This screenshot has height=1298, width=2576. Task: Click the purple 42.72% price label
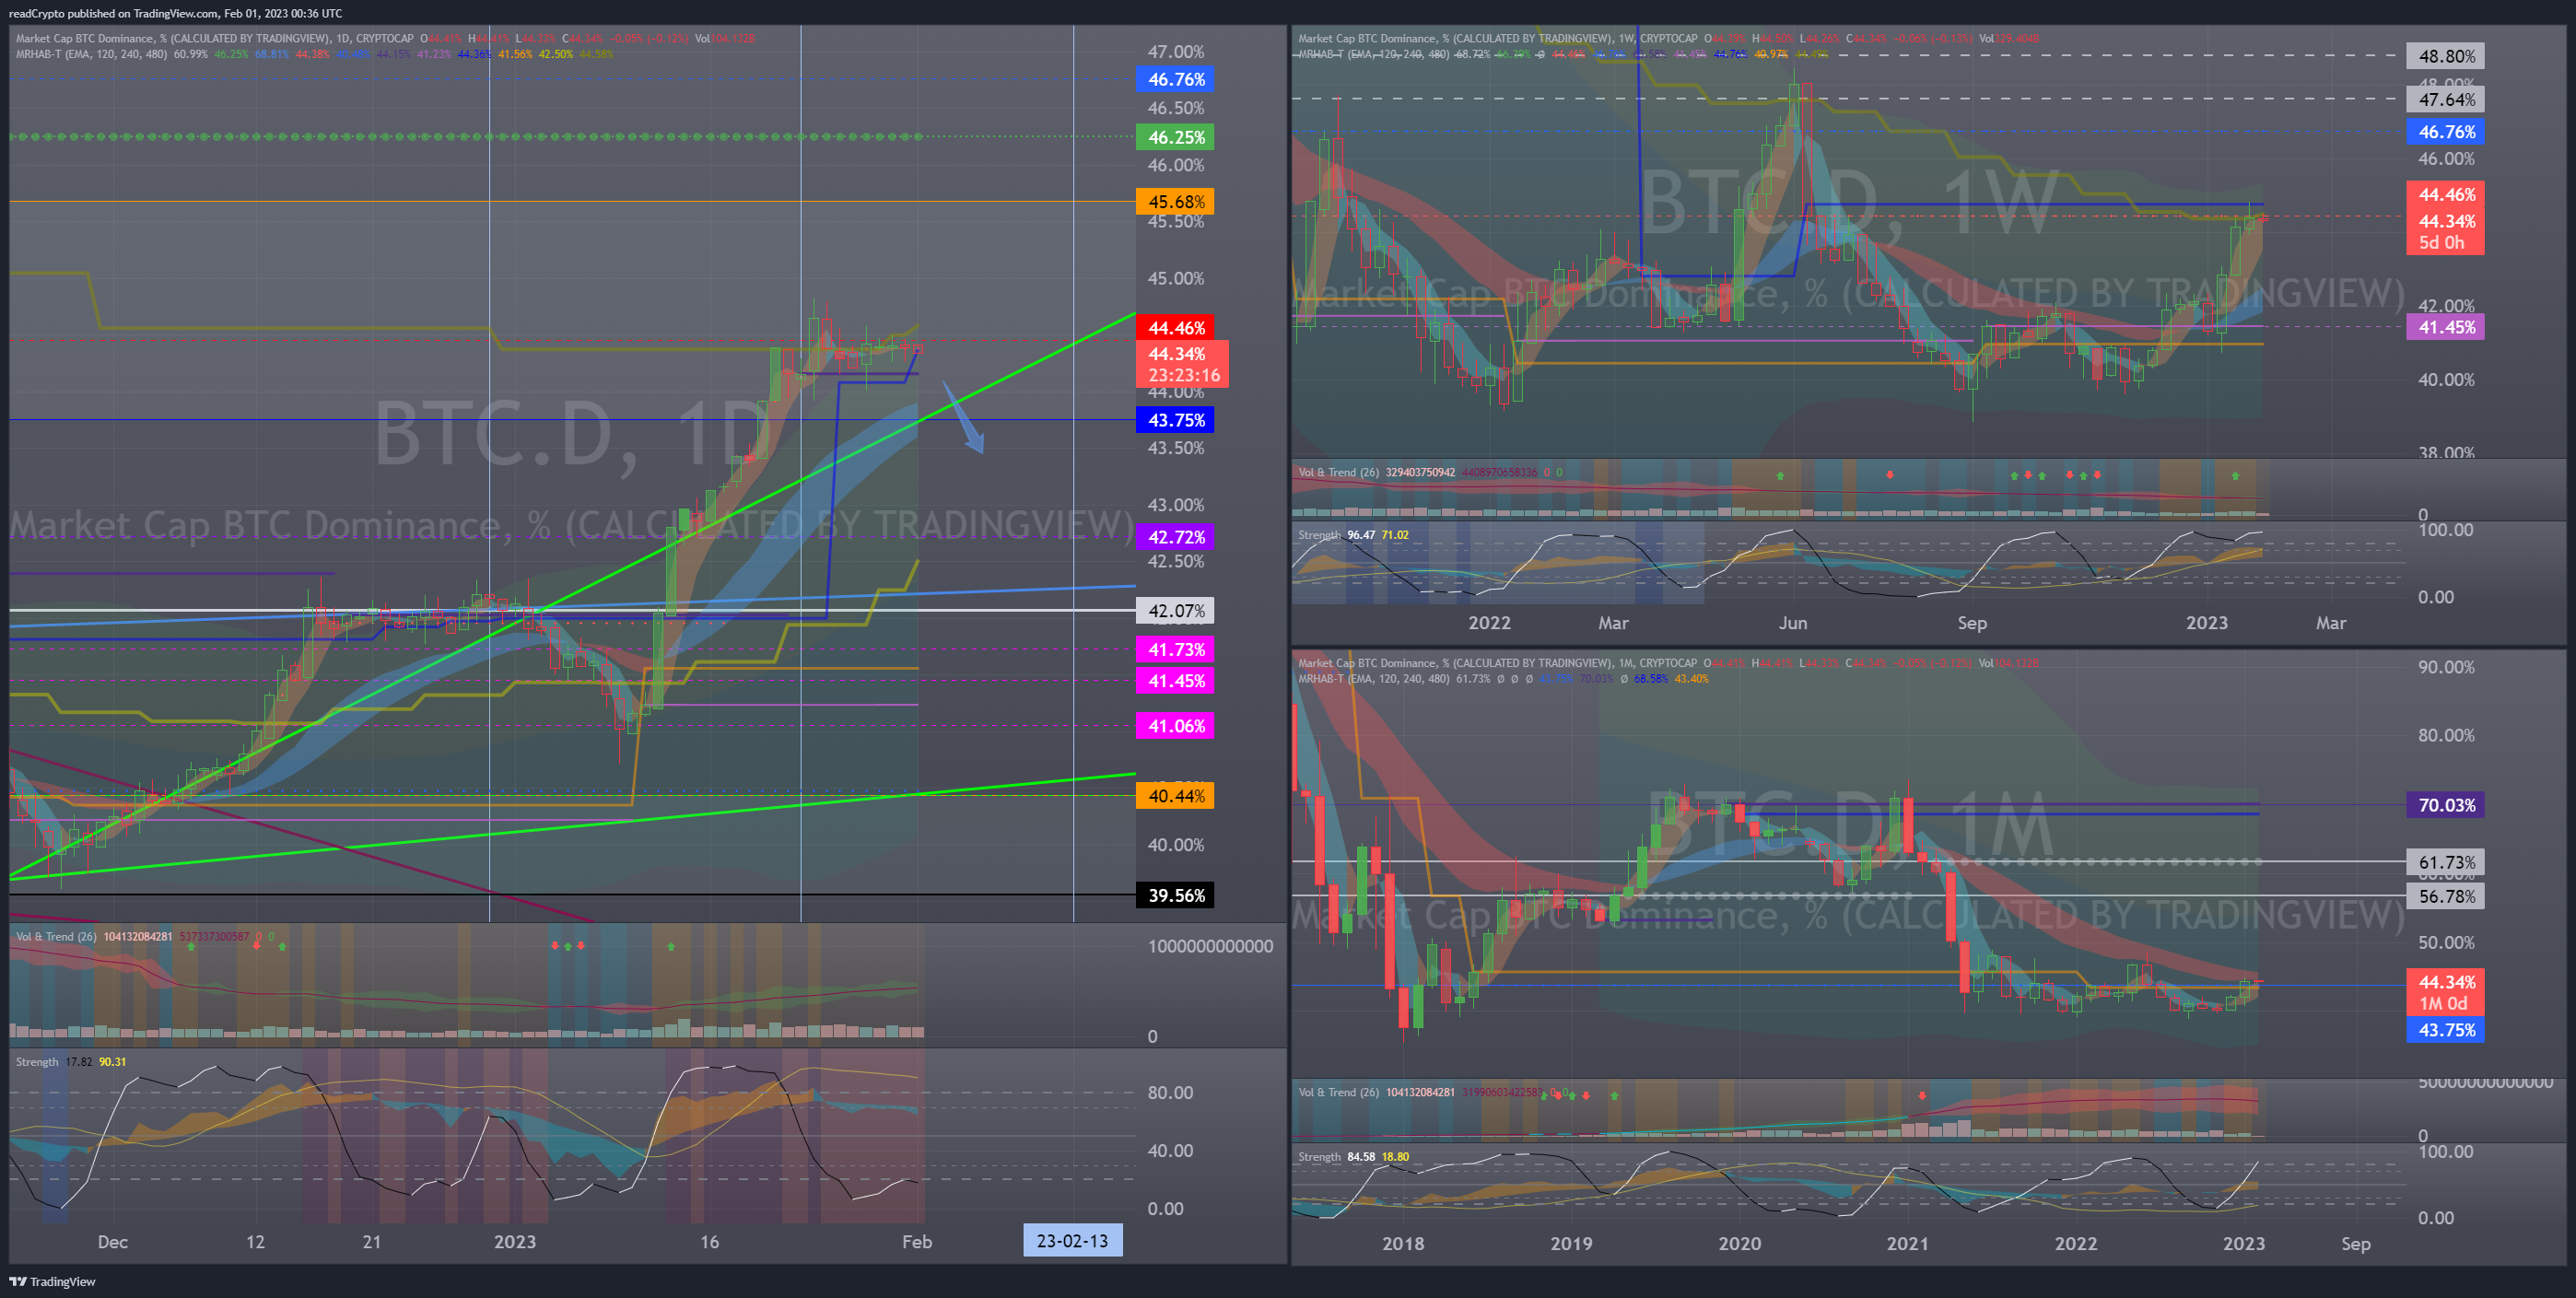[x=1175, y=537]
